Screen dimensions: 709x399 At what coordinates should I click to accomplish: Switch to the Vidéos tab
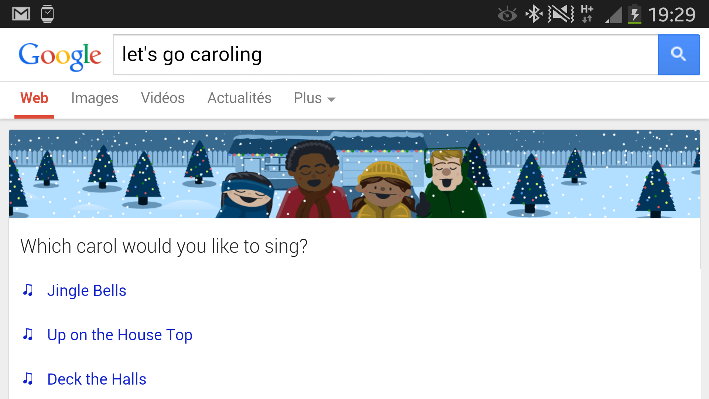click(x=163, y=98)
